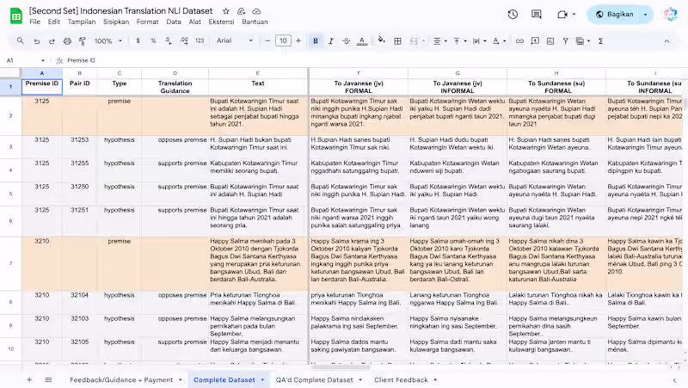Select cell containing Pair ID 31253
Screen dimensions: 688x388
tap(79, 147)
